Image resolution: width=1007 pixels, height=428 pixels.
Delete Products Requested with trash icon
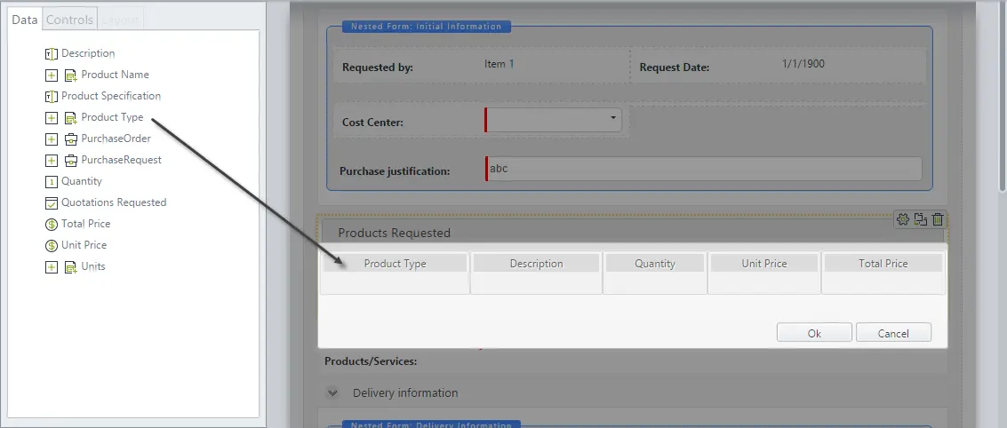tap(938, 219)
